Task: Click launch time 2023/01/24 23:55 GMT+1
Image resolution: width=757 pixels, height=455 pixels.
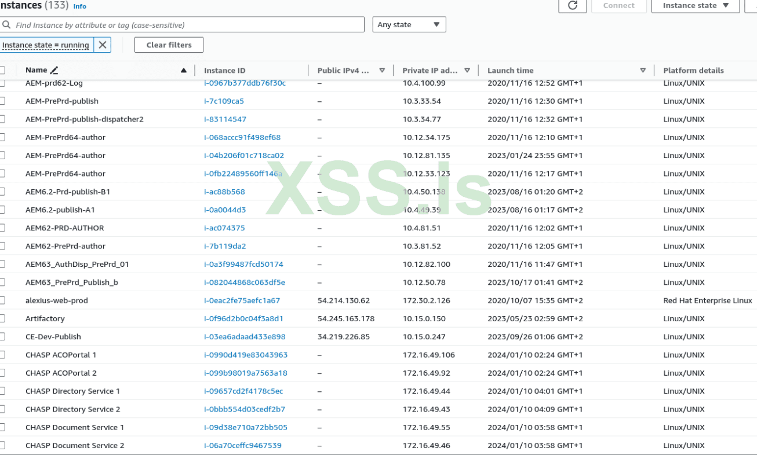Action: pos(535,155)
